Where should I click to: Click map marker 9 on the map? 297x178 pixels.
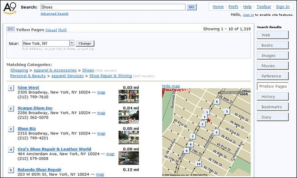pos(187,151)
